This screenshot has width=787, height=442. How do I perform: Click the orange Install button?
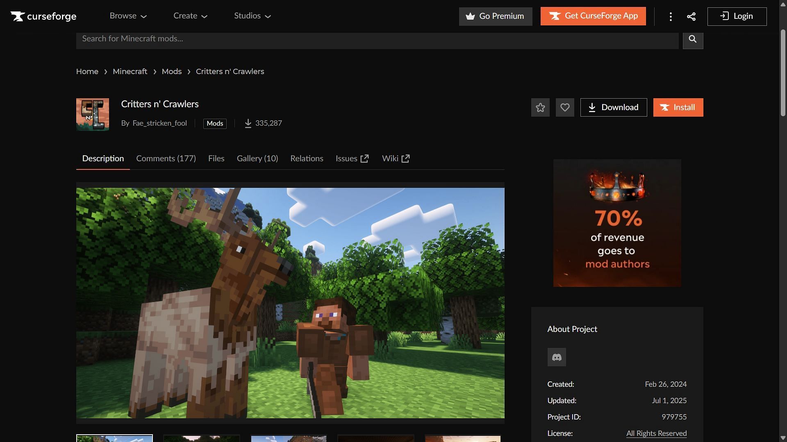tap(678, 108)
